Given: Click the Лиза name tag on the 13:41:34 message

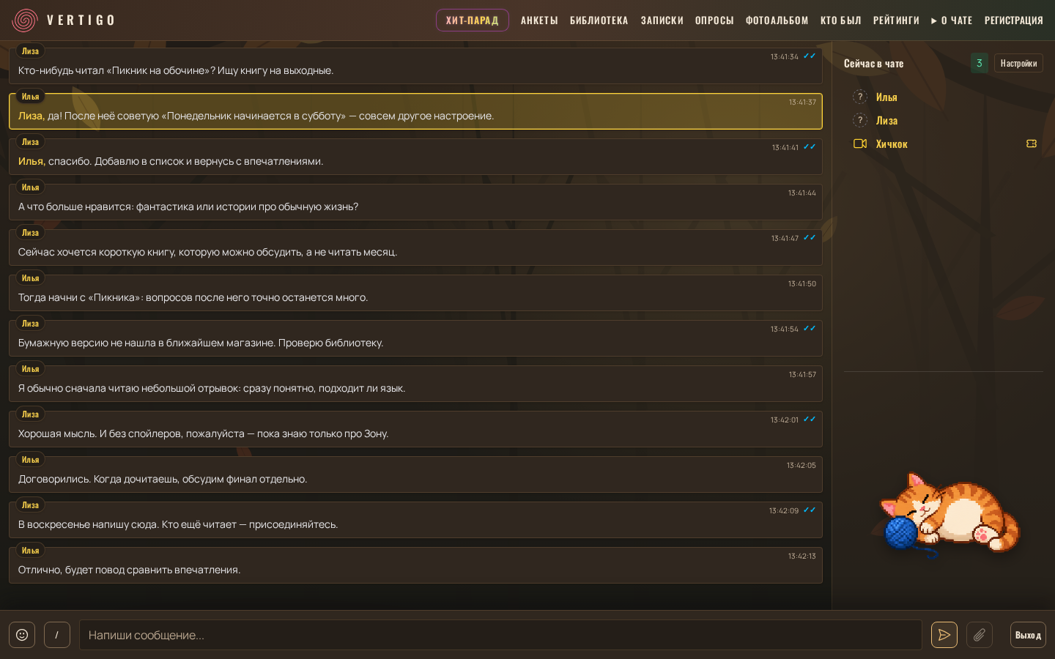Looking at the screenshot, I should (x=30, y=51).
